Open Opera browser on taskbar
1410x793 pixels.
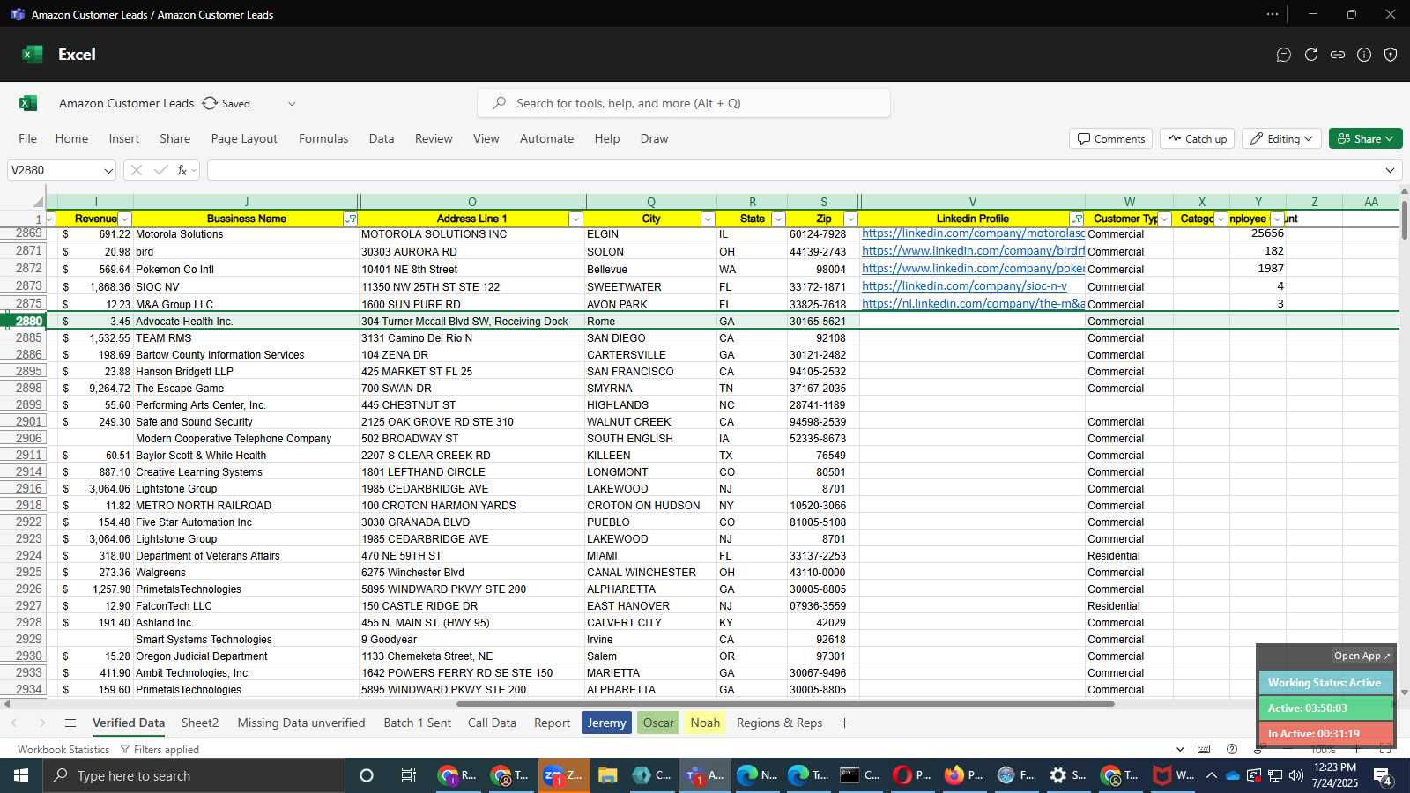912,775
